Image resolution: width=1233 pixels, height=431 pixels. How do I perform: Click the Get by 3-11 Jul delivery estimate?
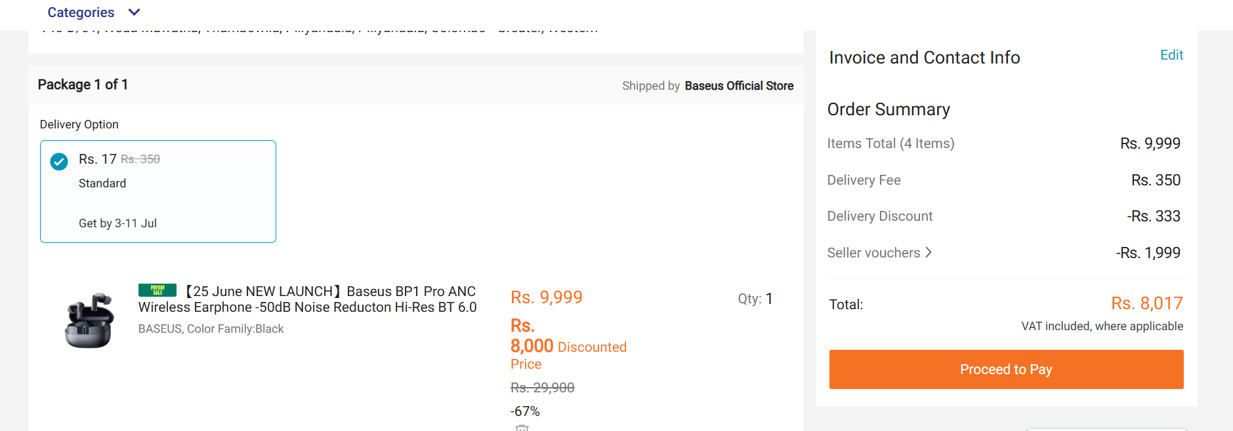117,223
